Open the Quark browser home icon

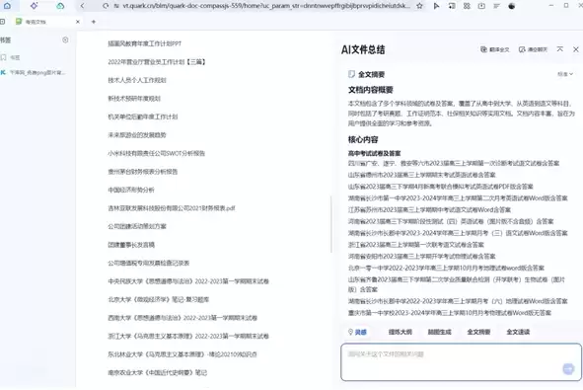pyautogui.click(x=7, y=6)
